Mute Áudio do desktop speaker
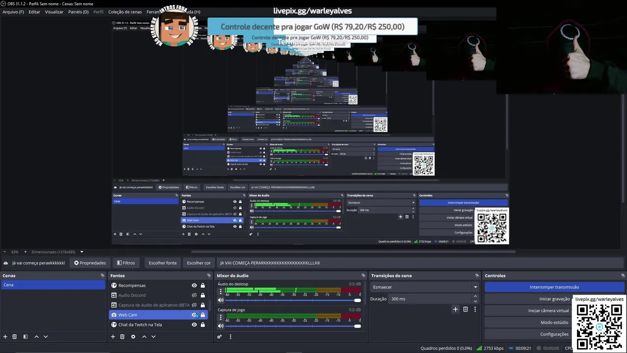Viewport: 627px width, 353px height. pos(220,300)
